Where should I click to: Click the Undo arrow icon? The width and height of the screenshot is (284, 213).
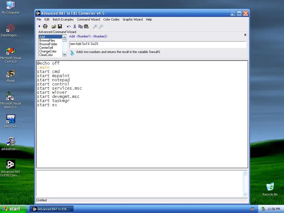click(69, 27)
